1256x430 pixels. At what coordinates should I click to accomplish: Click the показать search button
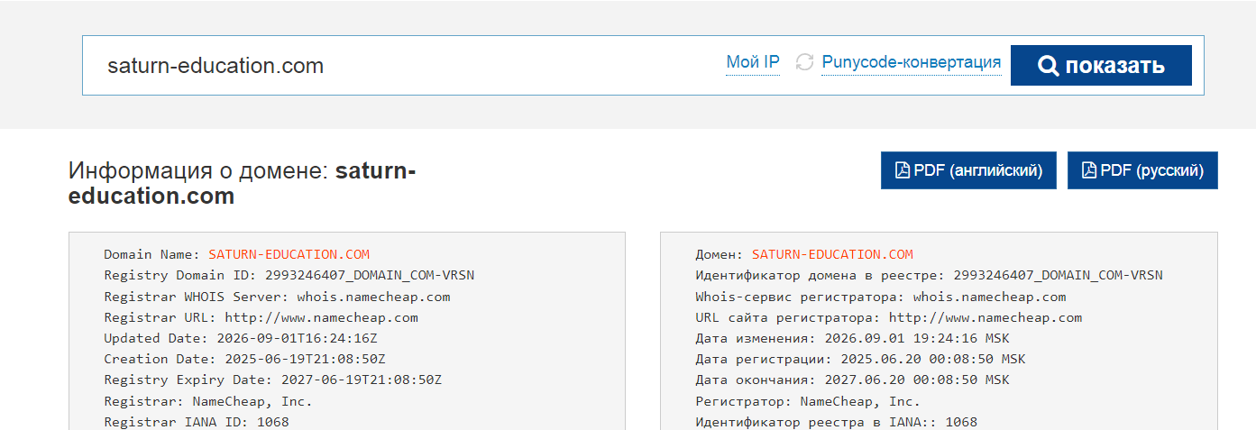tap(1101, 66)
